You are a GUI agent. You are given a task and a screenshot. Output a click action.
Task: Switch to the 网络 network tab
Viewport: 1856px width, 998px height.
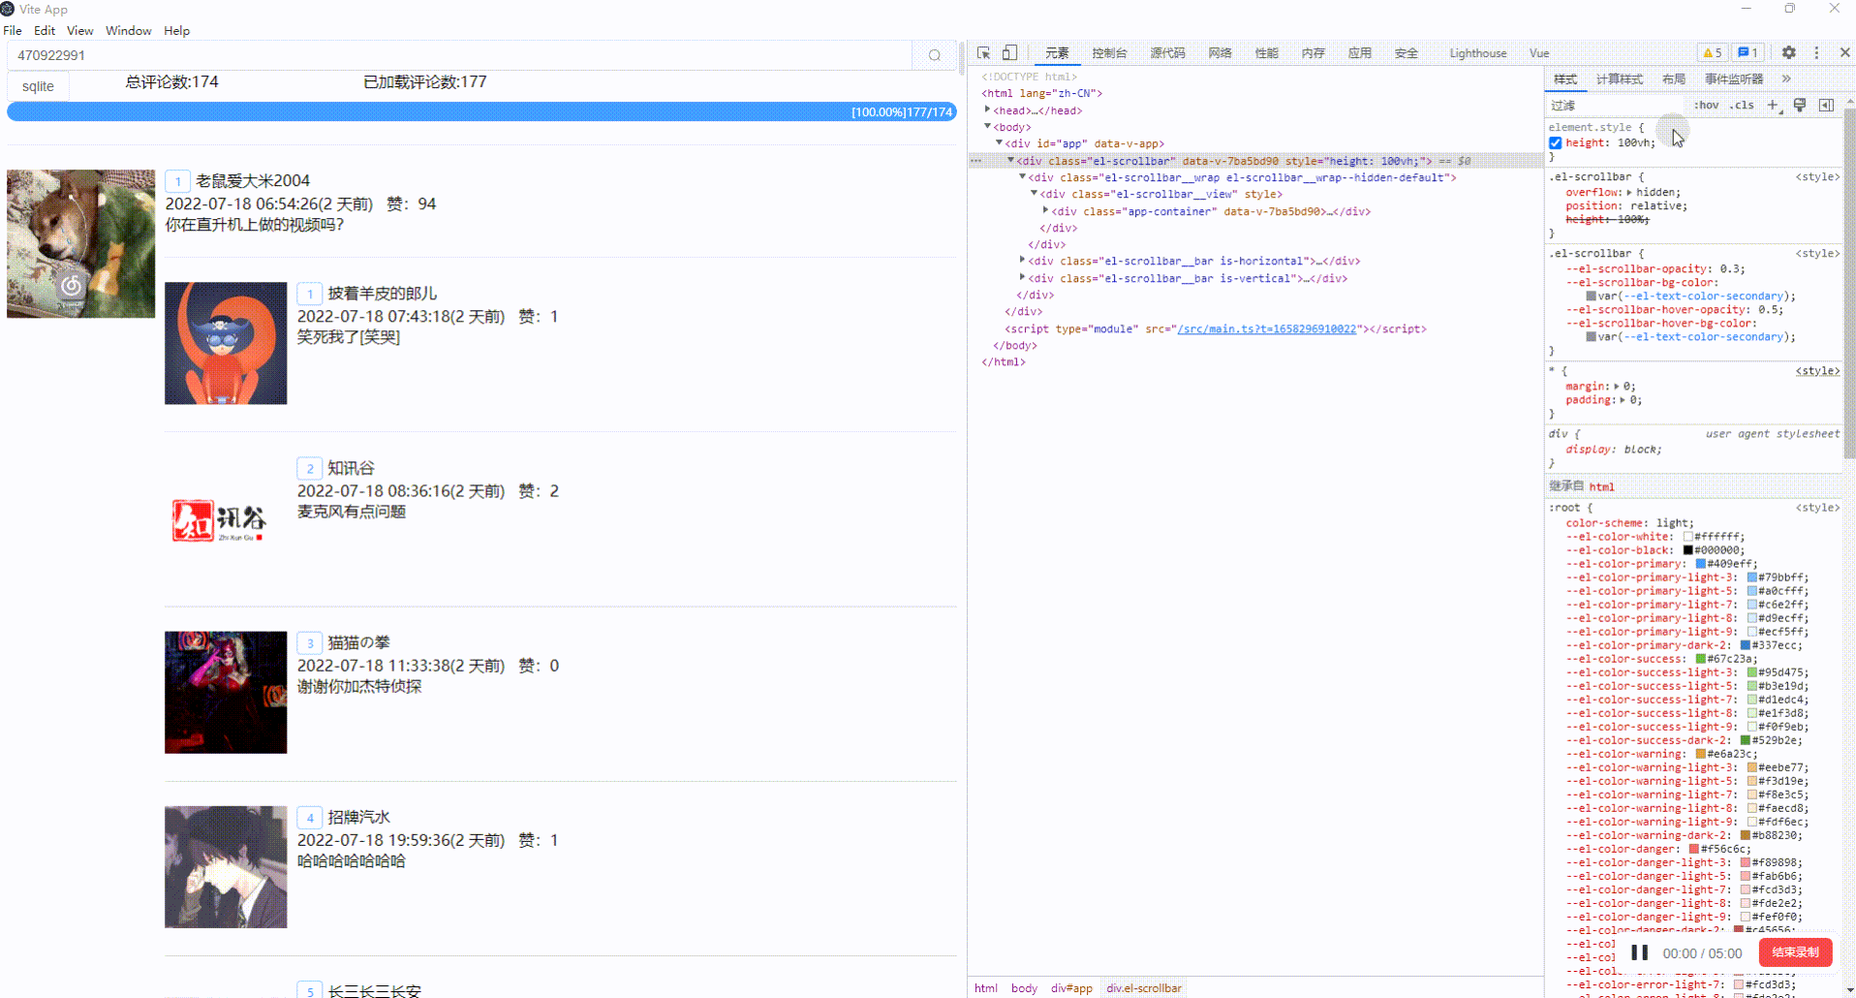point(1220,53)
